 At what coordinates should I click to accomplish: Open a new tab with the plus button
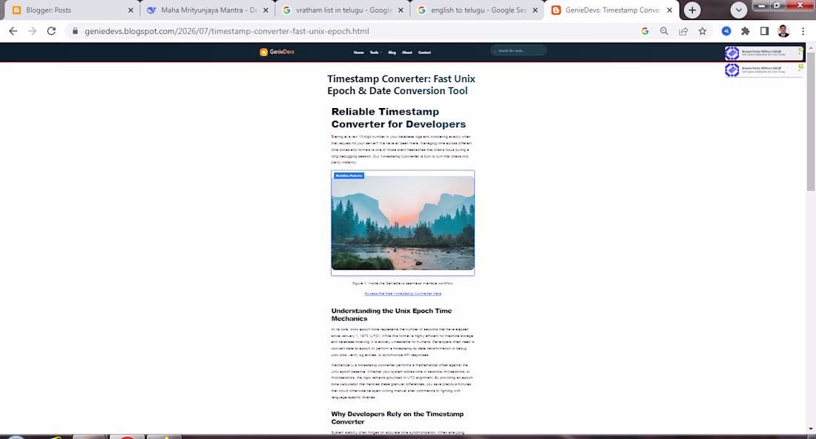[692, 10]
